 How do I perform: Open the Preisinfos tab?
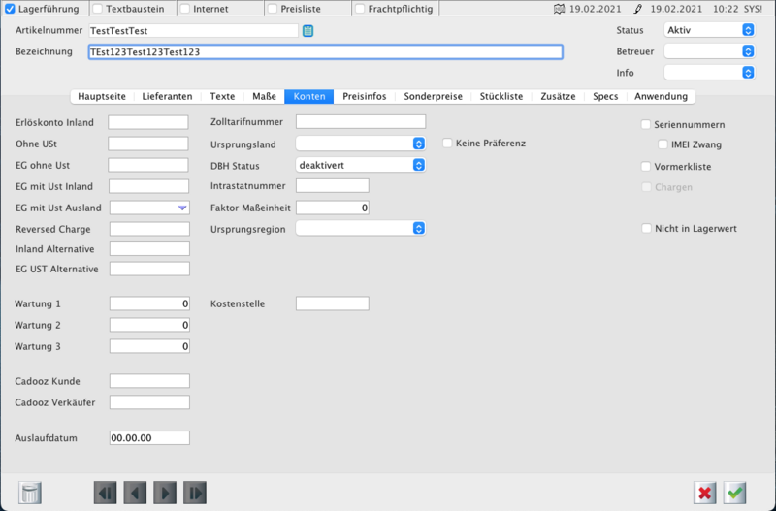click(366, 96)
